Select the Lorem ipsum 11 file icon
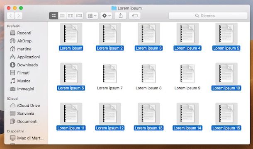The height and width of the screenshot is (149, 253). [71, 113]
